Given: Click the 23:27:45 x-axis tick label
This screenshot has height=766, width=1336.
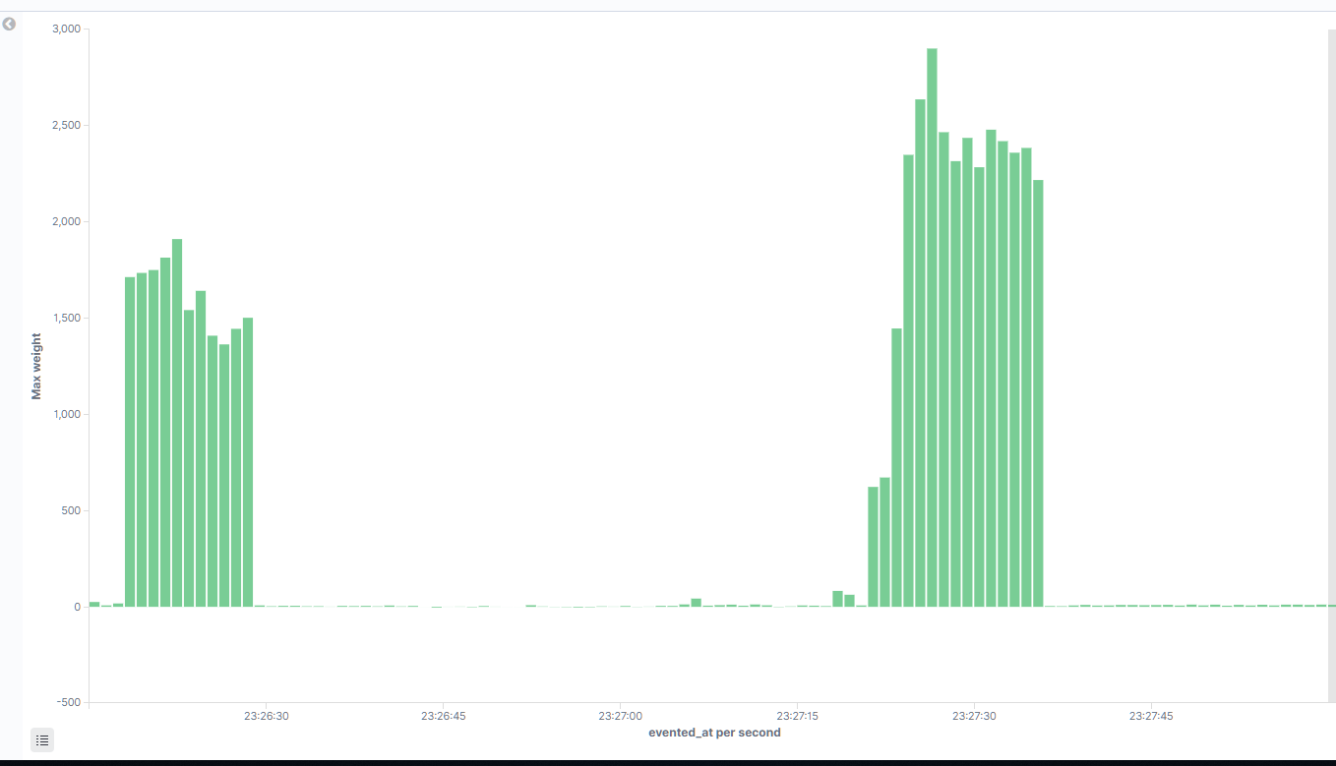Looking at the screenshot, I should pos(1150,716).
